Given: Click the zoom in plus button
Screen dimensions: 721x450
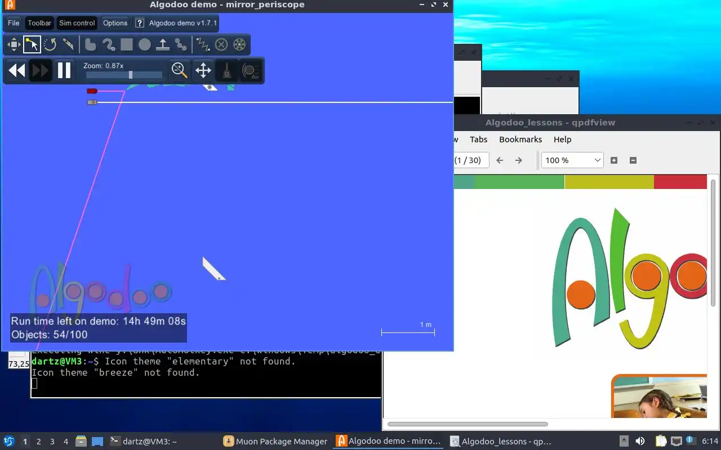Looking at the screenshot, I should pos(614,160).
